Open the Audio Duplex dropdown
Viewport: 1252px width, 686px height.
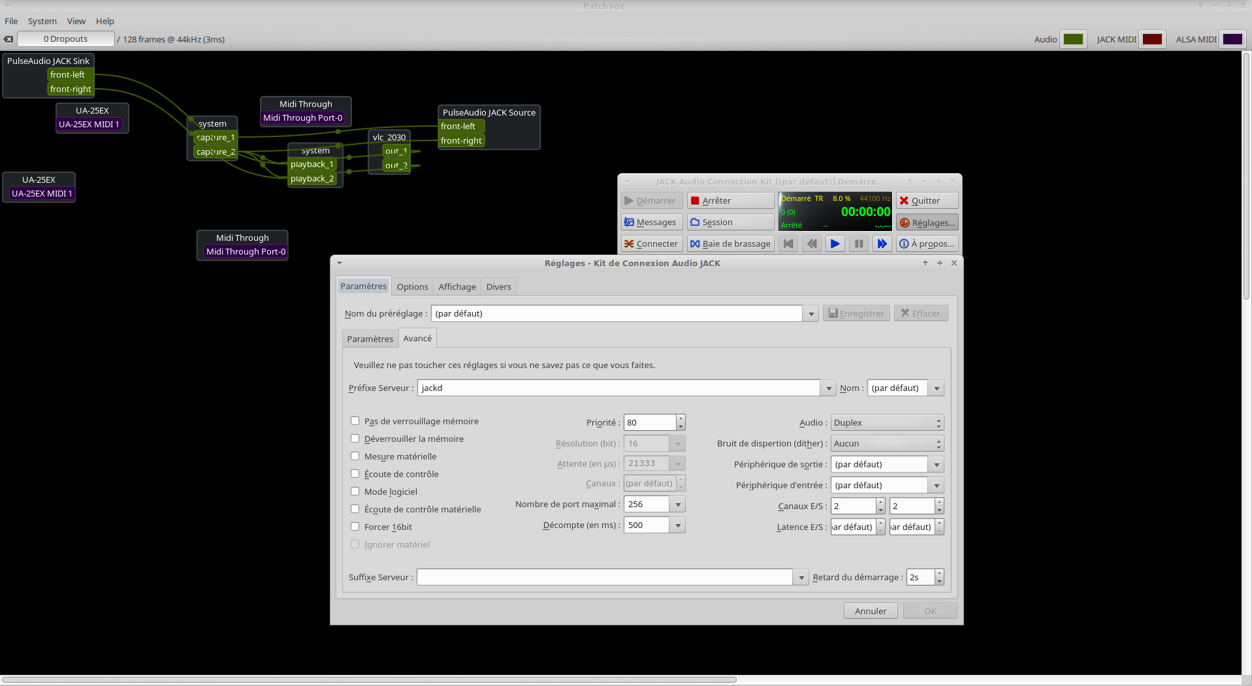click(x=886, y=422)
